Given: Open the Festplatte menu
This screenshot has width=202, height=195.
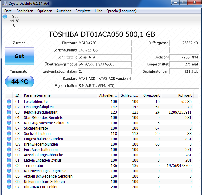Looking at the screenshot, I should click(x=83, y=11).
